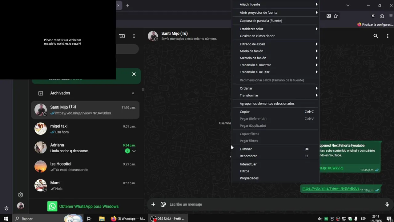Open the browser hamburger menu
This screenshot has height=222, width=394.
point(391,16)
